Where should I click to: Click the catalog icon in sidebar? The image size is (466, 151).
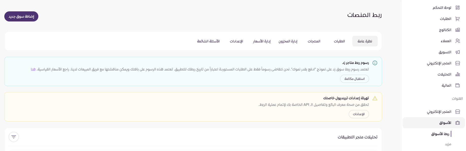coord(457,30)
